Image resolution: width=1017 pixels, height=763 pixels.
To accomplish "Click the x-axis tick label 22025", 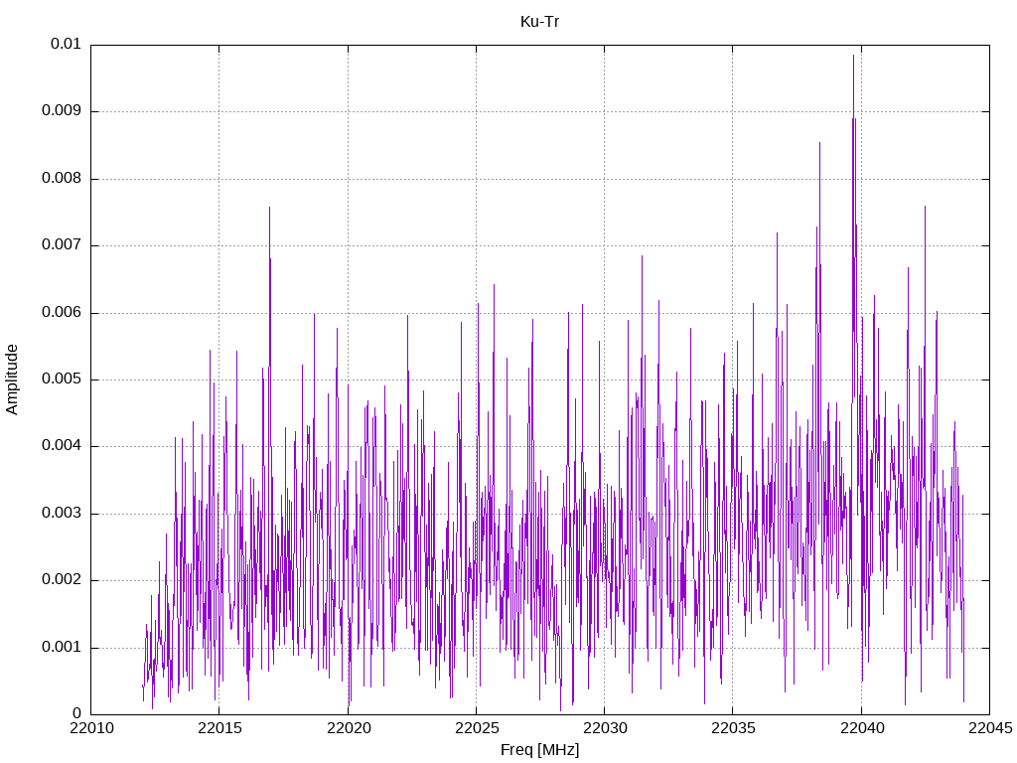I will pos(477,728).
